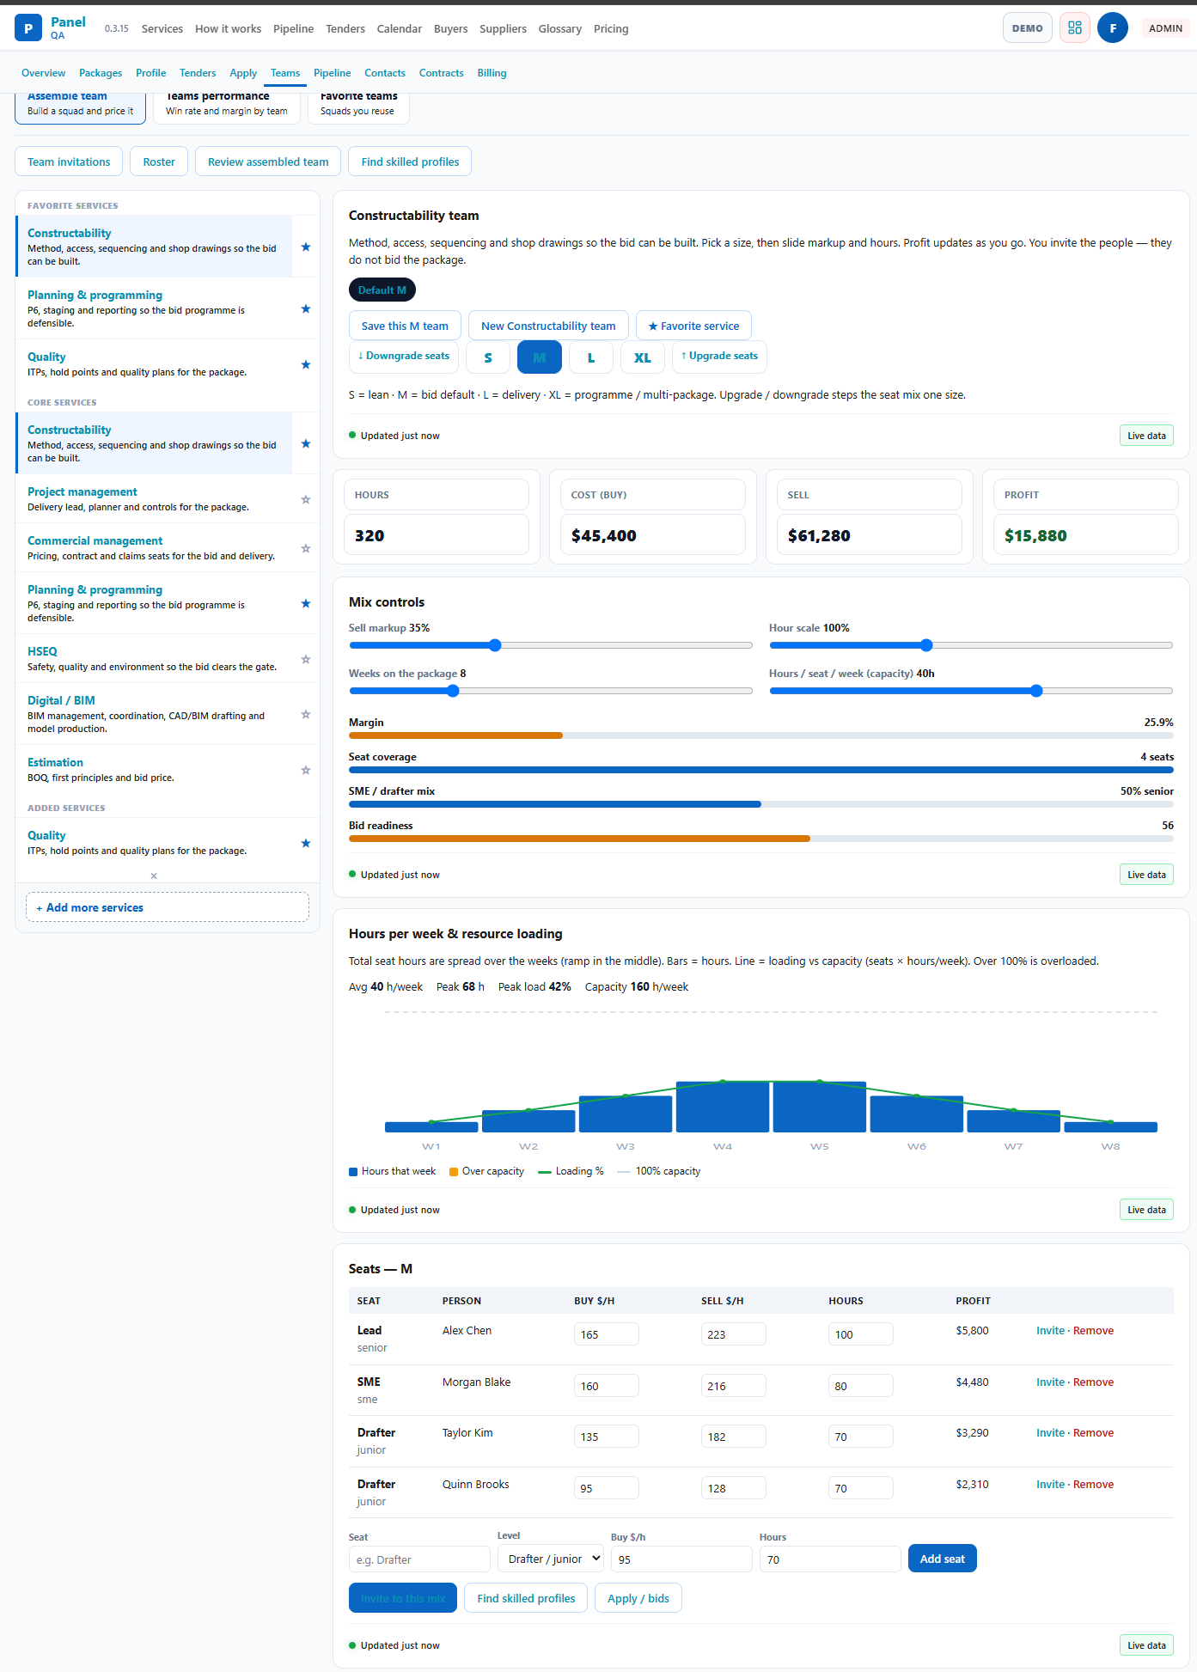Open the Teams tab
The width and height of the screenshot is (1197, 1672).
[285, 73]
